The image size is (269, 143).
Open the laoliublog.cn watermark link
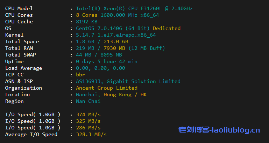tap(219, 130)
